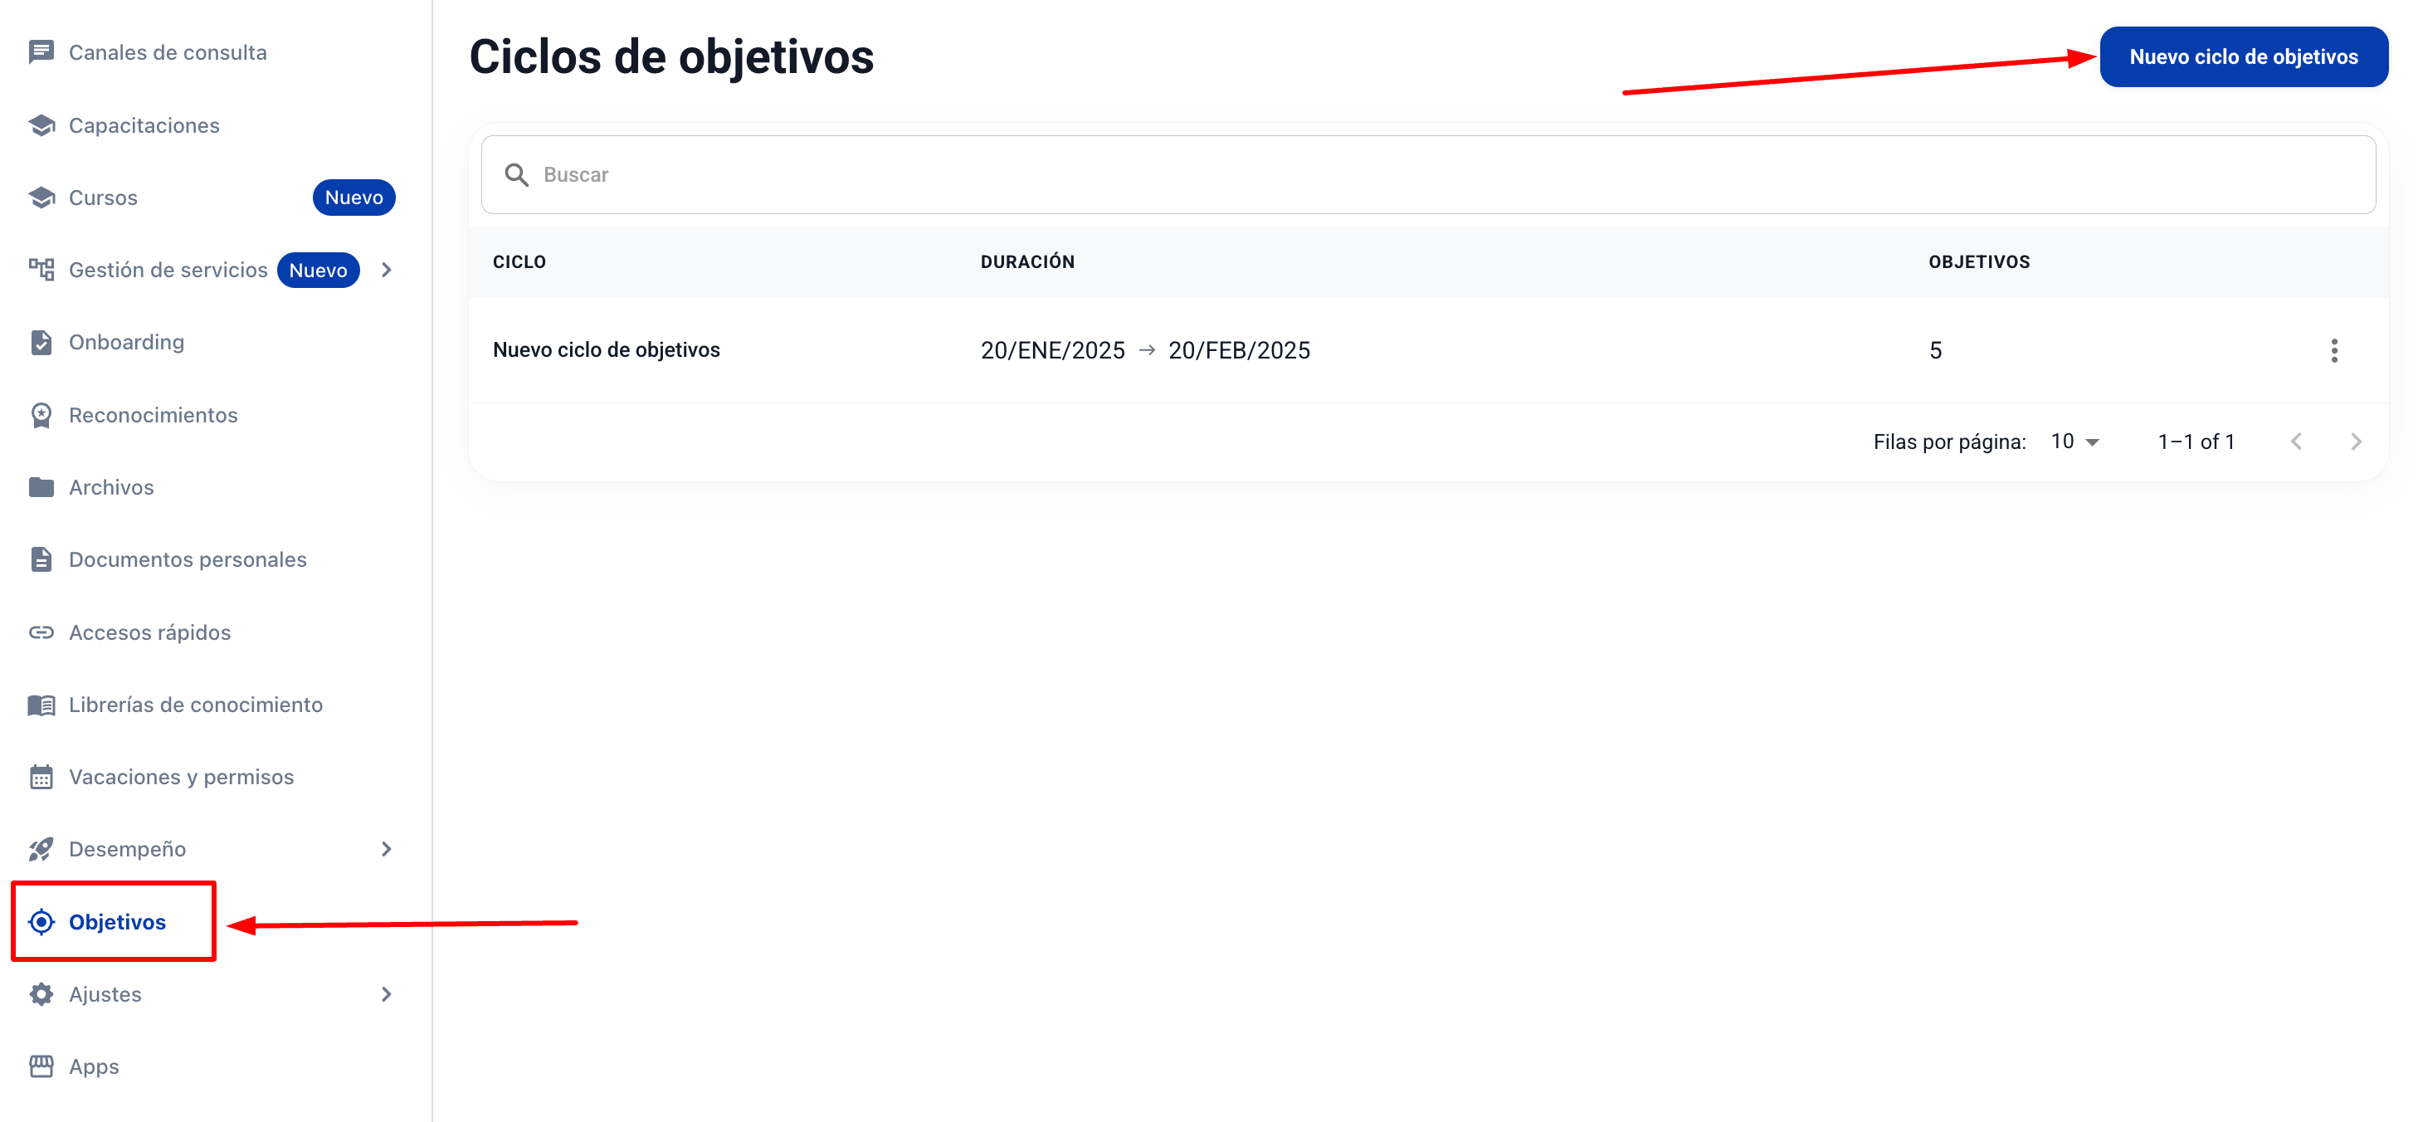Click the Canales de consulta chat icon
This screenshot has height=1122, width=2423.
click(41, 52)
